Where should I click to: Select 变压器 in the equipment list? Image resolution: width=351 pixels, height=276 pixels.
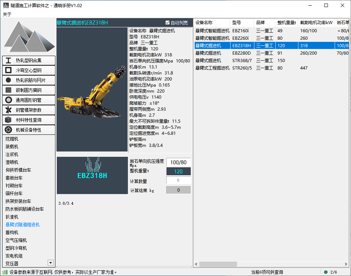(12, 264)
